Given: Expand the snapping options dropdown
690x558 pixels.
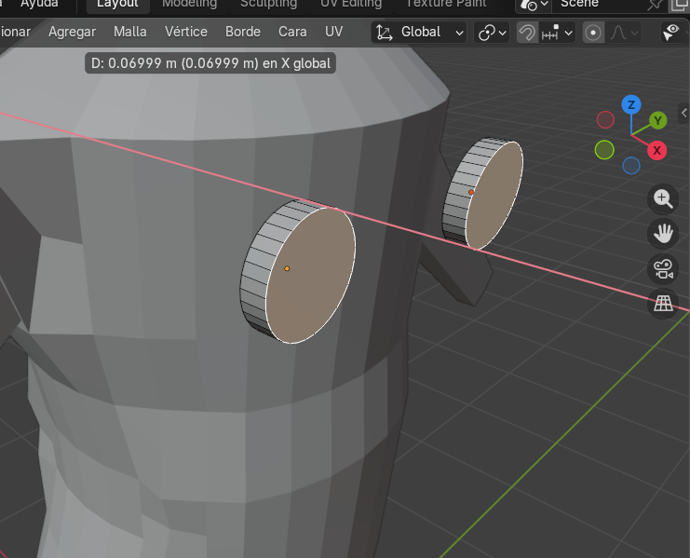Looking at the screenshot, I should [x=559, y=33].
